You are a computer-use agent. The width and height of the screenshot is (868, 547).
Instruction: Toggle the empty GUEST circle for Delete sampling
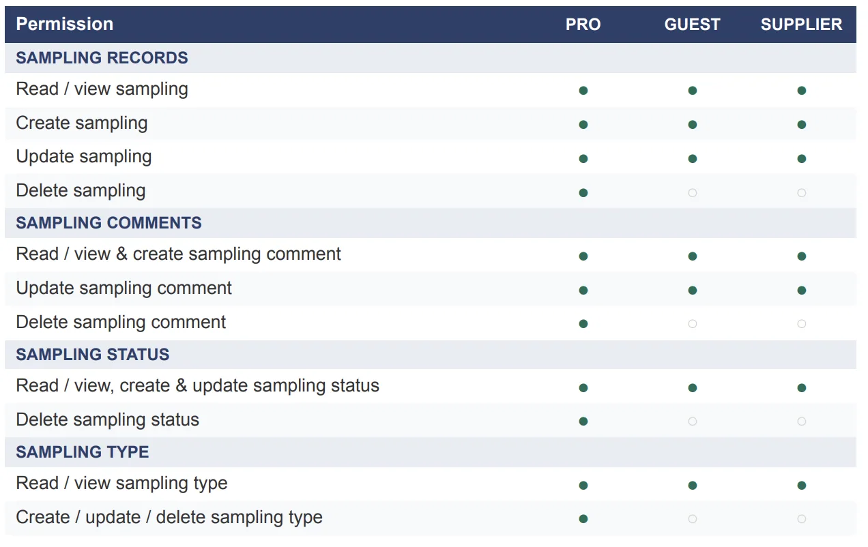pyautogui.click(x=692, y=192)
